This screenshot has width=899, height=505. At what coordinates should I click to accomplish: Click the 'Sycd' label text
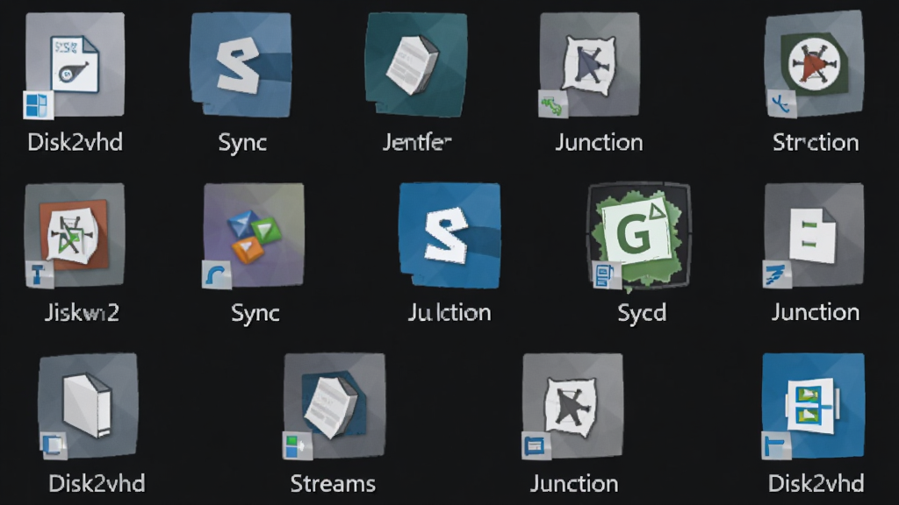tap(642, 313)
